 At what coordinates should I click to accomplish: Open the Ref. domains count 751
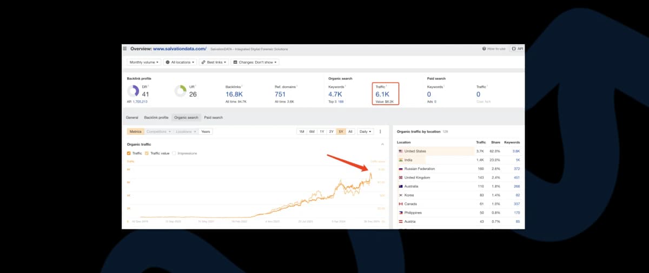point(281,94)
